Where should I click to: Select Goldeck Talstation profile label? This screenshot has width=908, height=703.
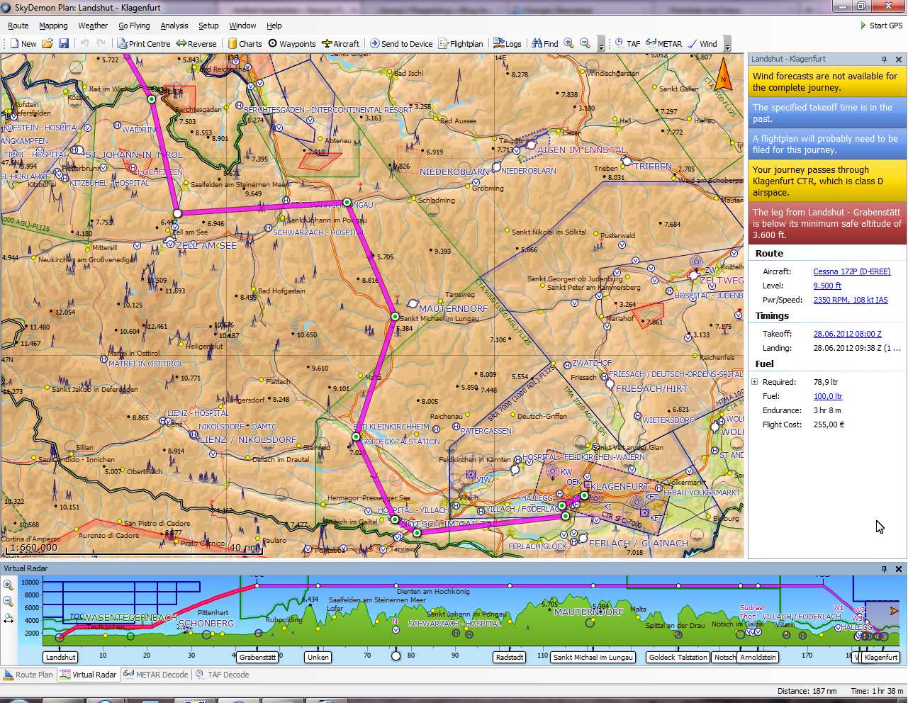click(x=678, y=657)
